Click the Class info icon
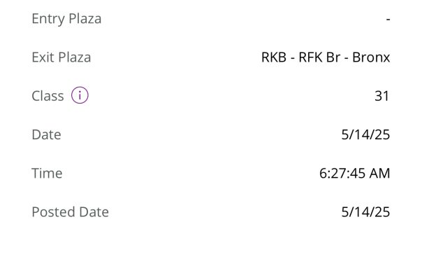This screenshot has width=422, height=280. [80, 95]
